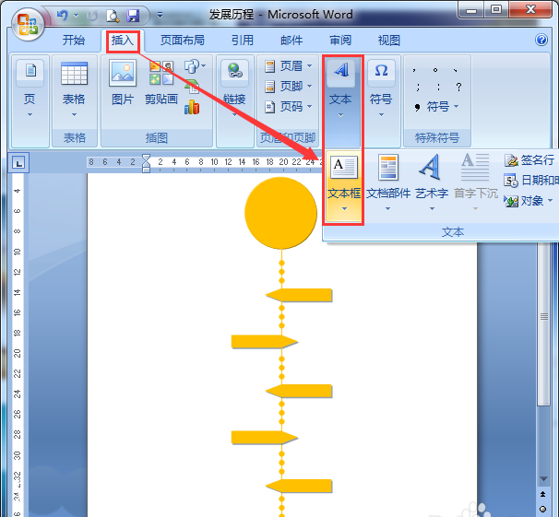Select the first left-pointing orange arrow shape

(299, 295)
